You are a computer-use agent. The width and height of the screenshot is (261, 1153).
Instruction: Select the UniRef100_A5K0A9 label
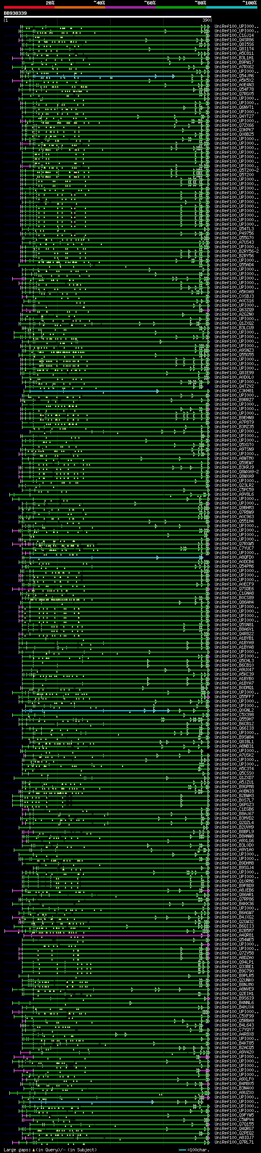(x=234, y=292)
